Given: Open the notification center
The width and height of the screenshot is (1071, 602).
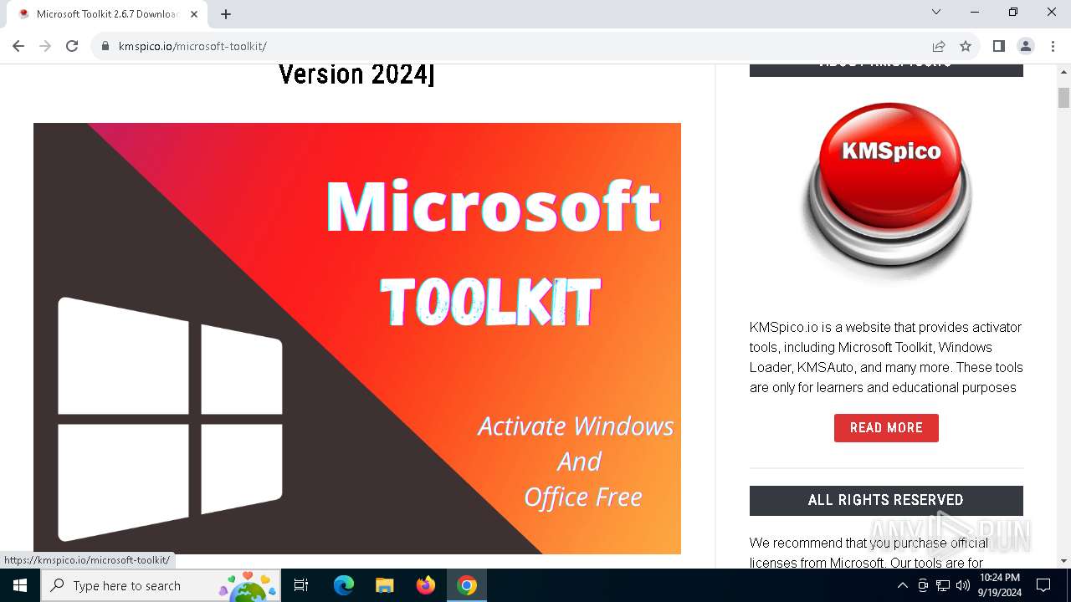Looking at the screenshot, I should 1043,585.
